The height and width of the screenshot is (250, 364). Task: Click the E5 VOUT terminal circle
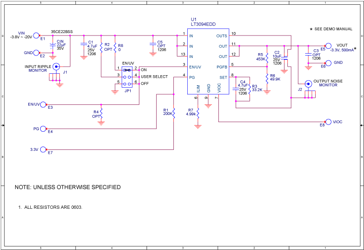pyautogui.click(x=328, y=46)
